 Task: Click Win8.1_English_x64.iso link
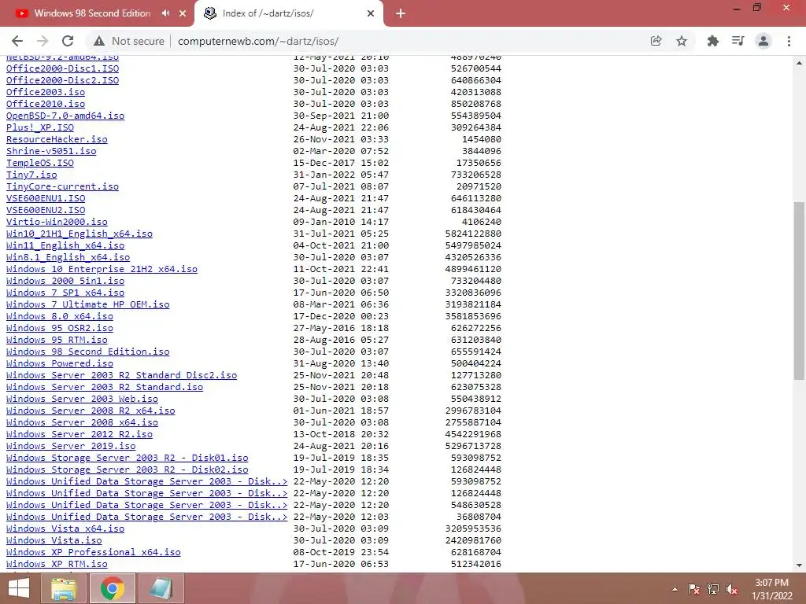(68, 257)
